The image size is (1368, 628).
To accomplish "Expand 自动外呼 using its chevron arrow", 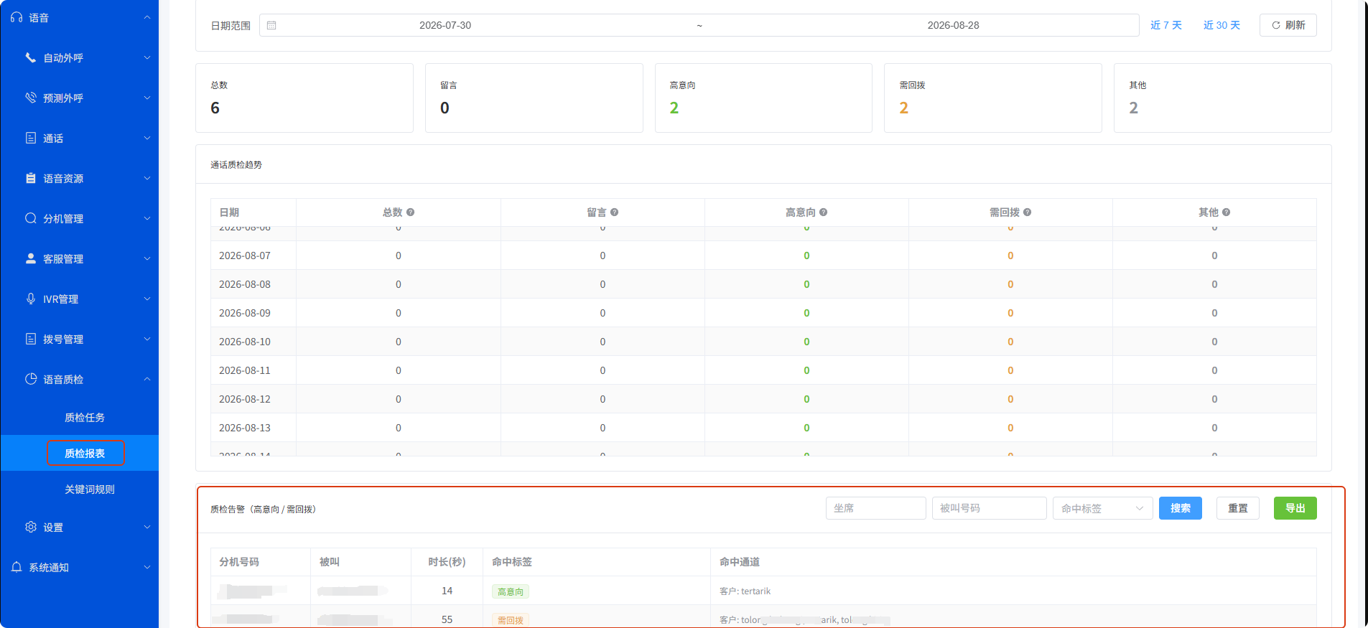I will (147, 57).
